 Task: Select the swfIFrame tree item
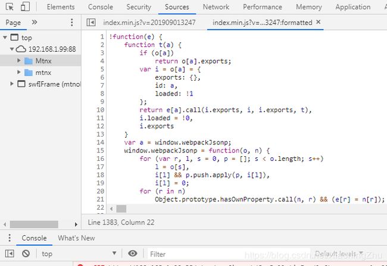(x=49, y=84)
